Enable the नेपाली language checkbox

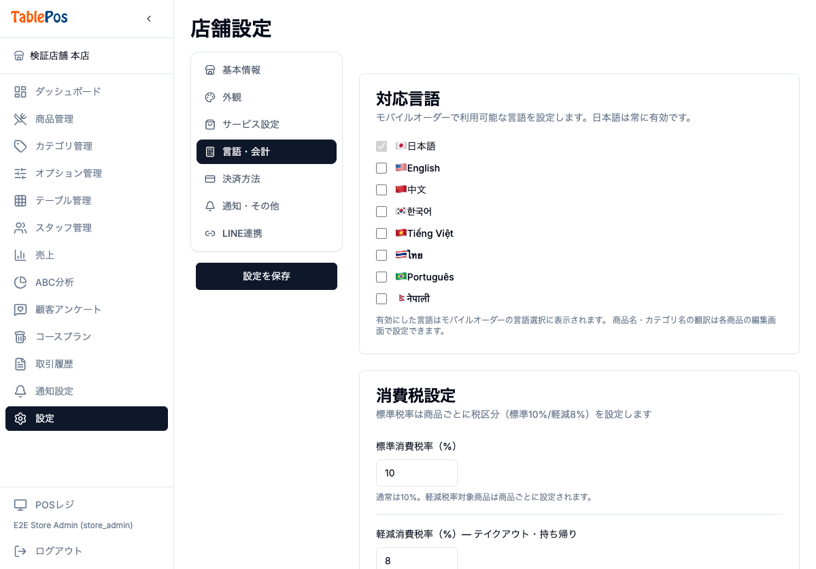click(x=381, y=299)
